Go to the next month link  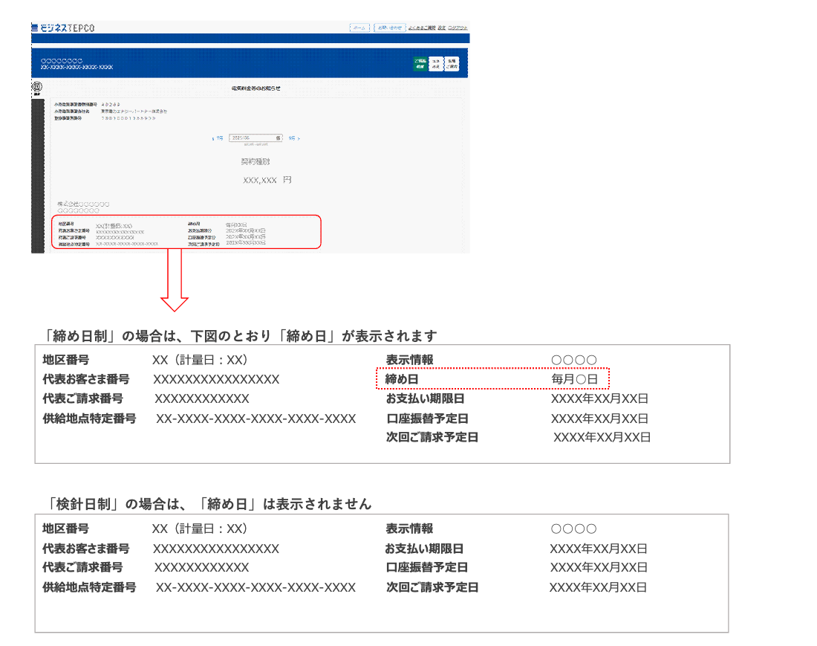[294, 138]
